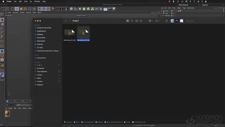The image size is (225, 127).
Task: Click the coordinate system cube icon
Action: pyautogui.click(x=52, y=9)
